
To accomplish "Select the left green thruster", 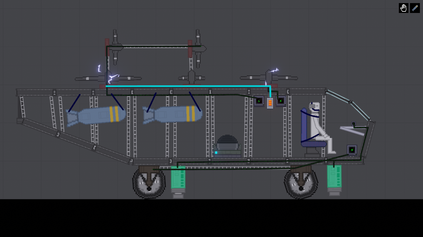I will 178,182.
